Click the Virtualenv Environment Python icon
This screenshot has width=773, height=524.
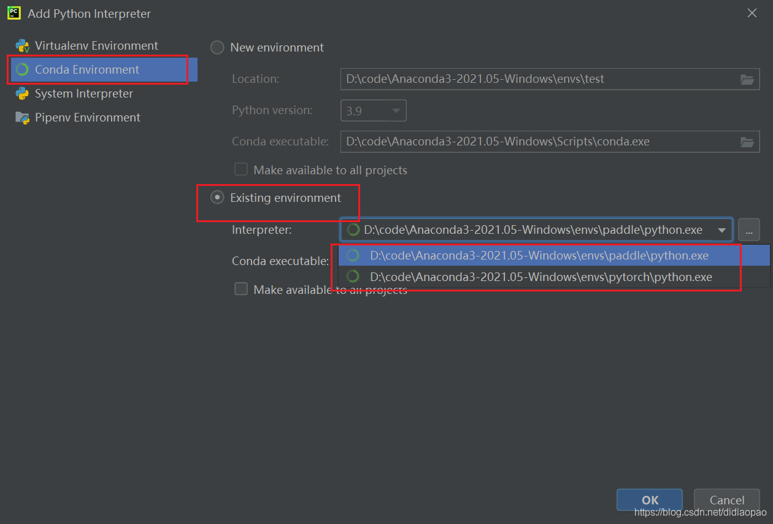[23, 46]
